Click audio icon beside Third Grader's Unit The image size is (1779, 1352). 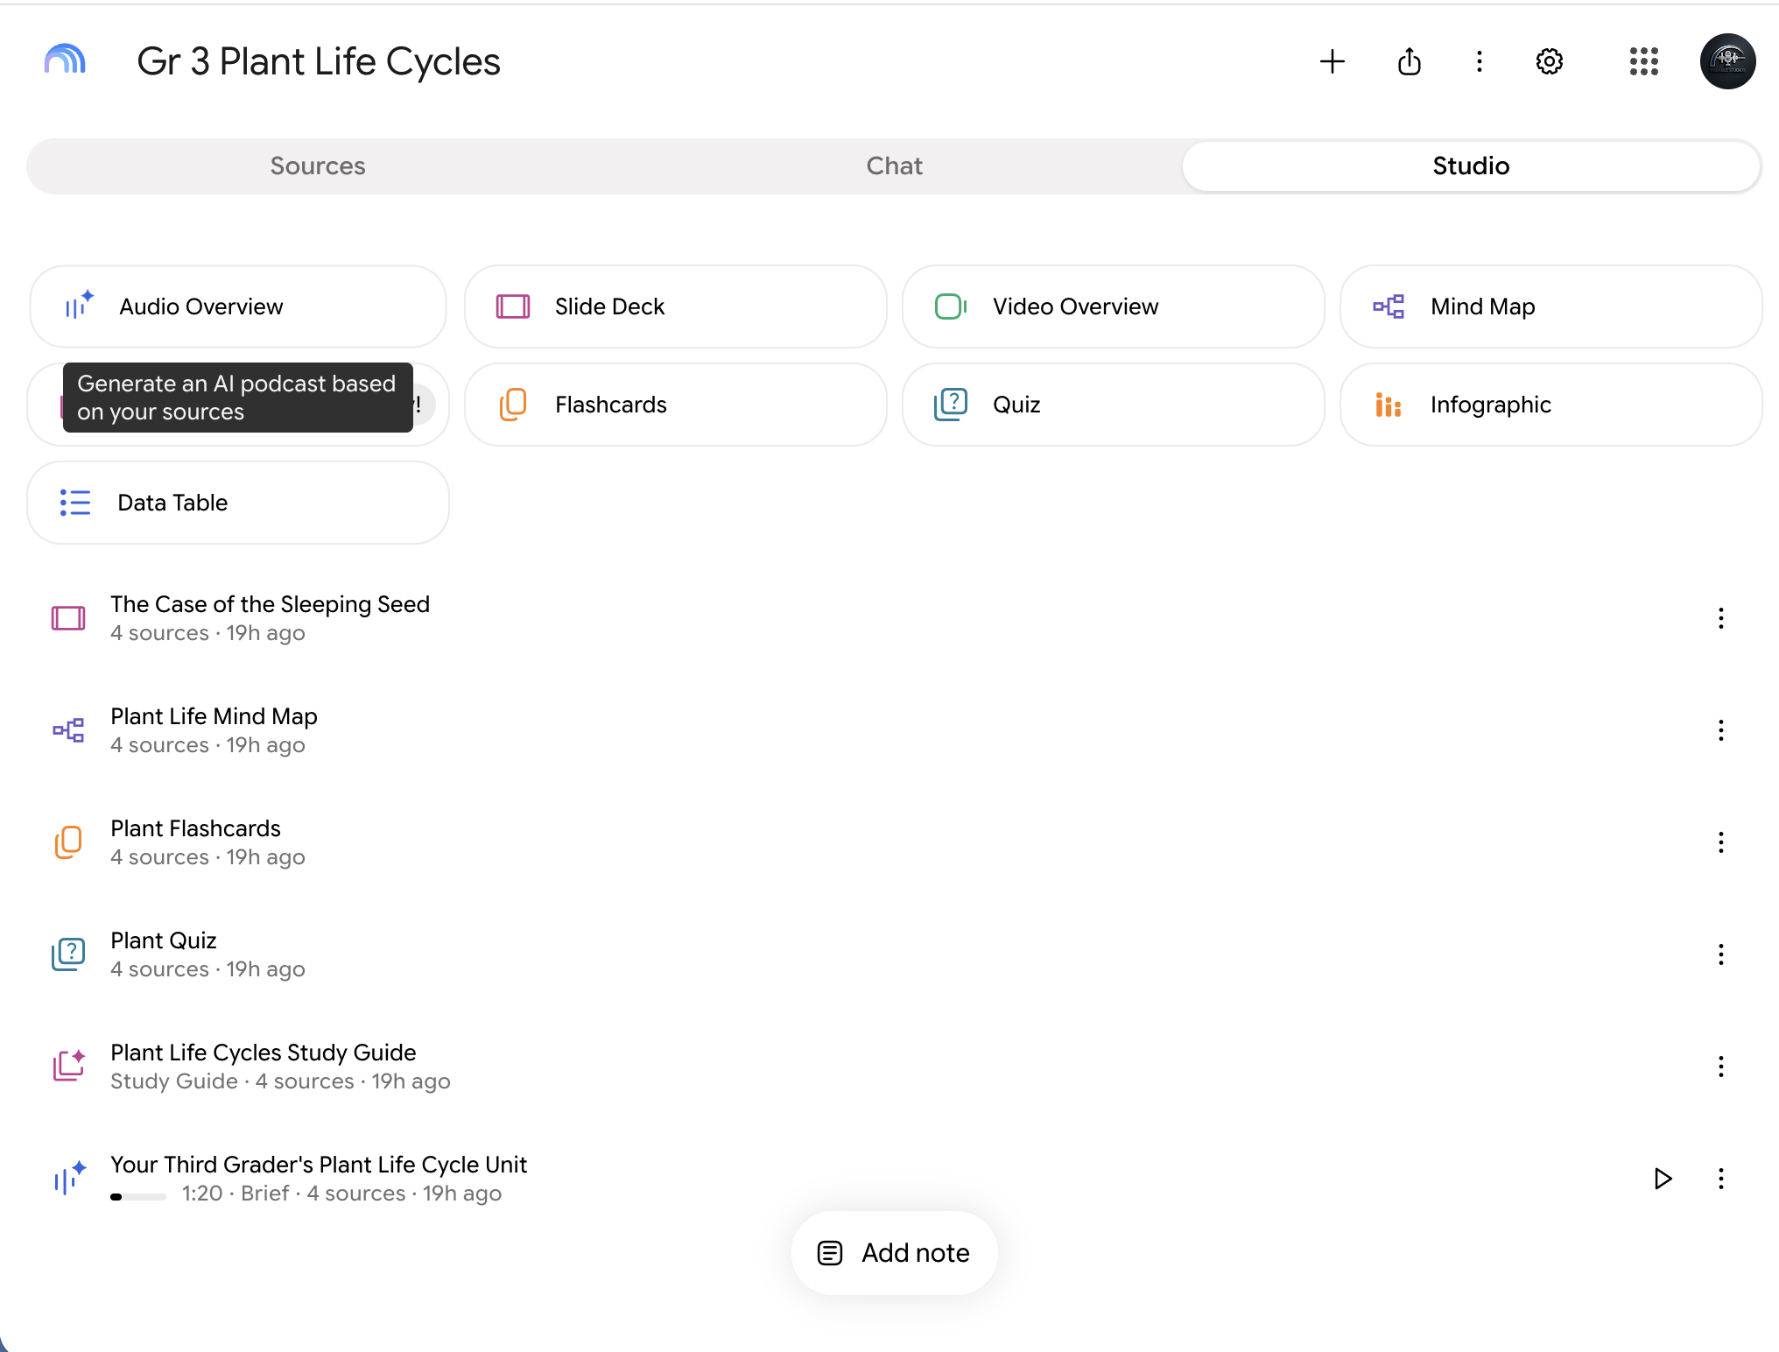(69, 1178)
